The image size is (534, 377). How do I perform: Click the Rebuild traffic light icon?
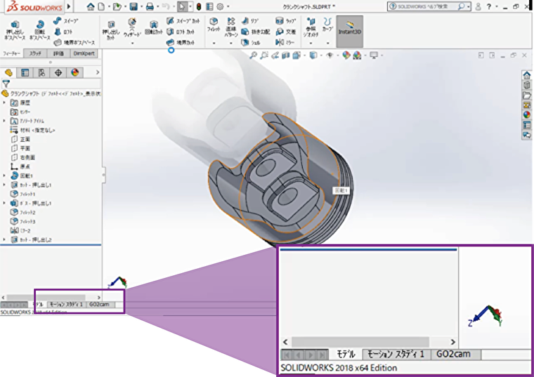[199, 6]
